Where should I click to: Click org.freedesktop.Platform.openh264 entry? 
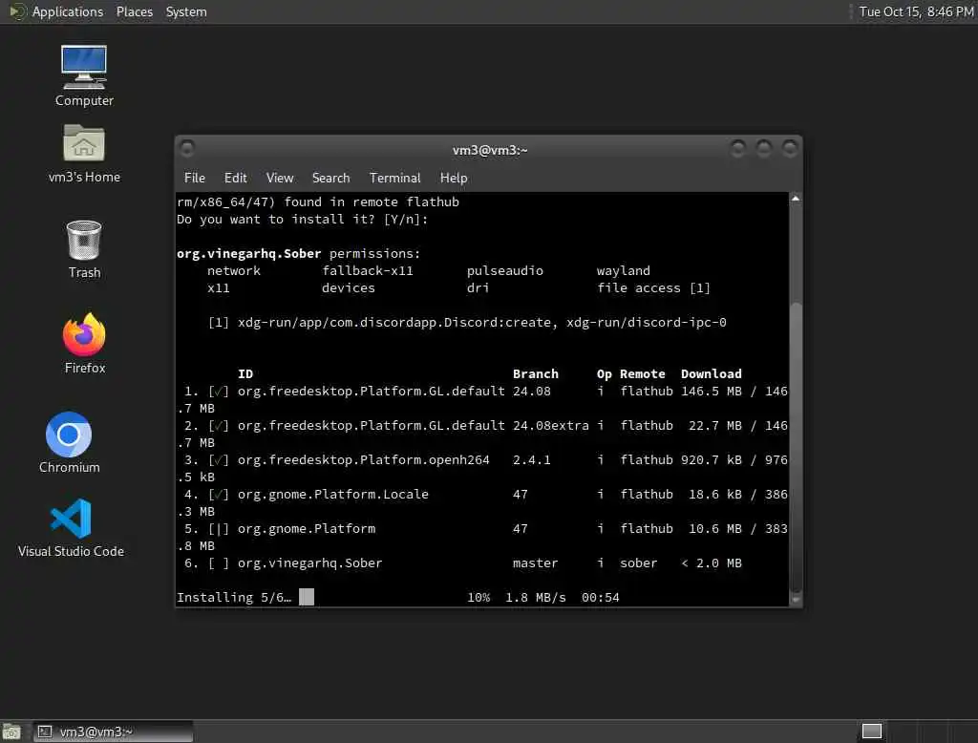pyautogui.click(x=363, y=459)
